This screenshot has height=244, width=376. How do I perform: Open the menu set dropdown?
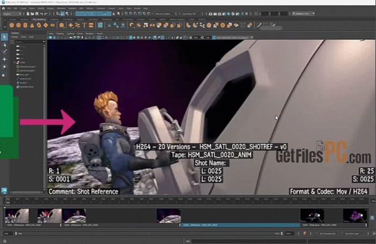coord(12,14)
